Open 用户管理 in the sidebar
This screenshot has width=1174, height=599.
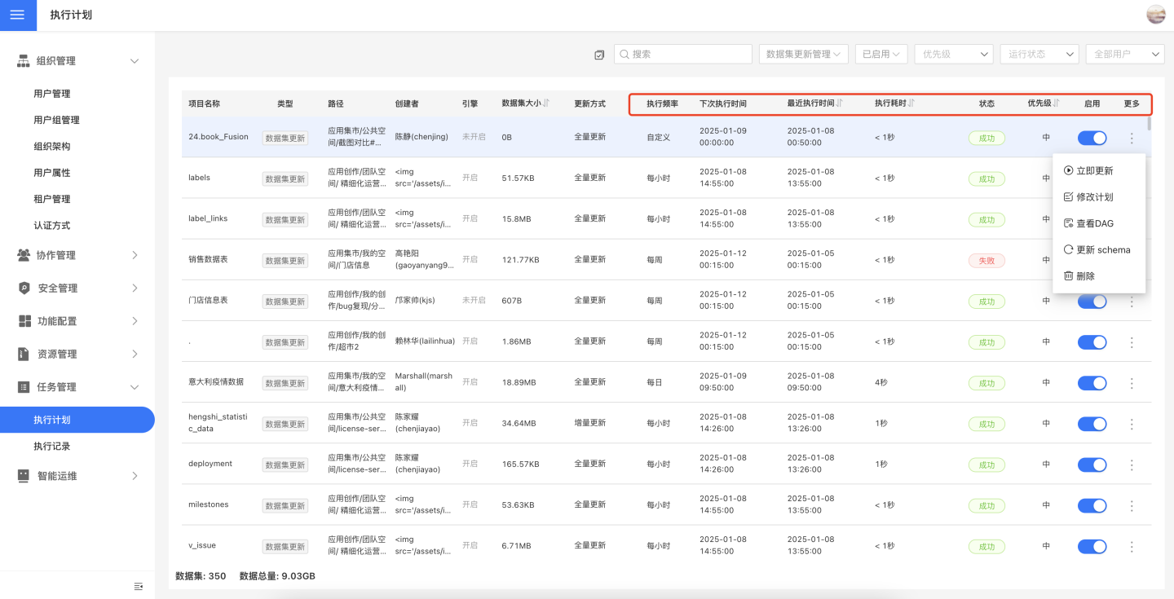pos(51,94)
